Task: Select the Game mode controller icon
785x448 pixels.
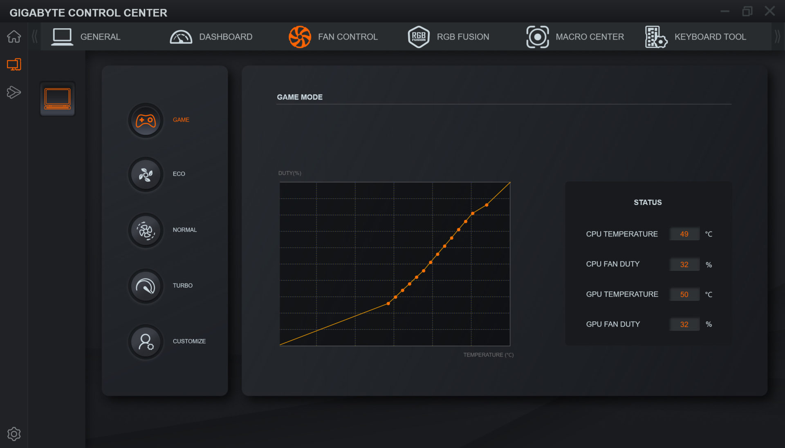Action: [x=146, y=120]
